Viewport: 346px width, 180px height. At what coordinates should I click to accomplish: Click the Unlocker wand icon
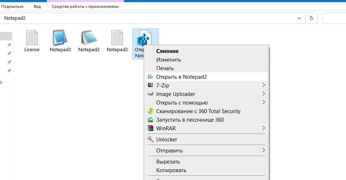[151, 139]
